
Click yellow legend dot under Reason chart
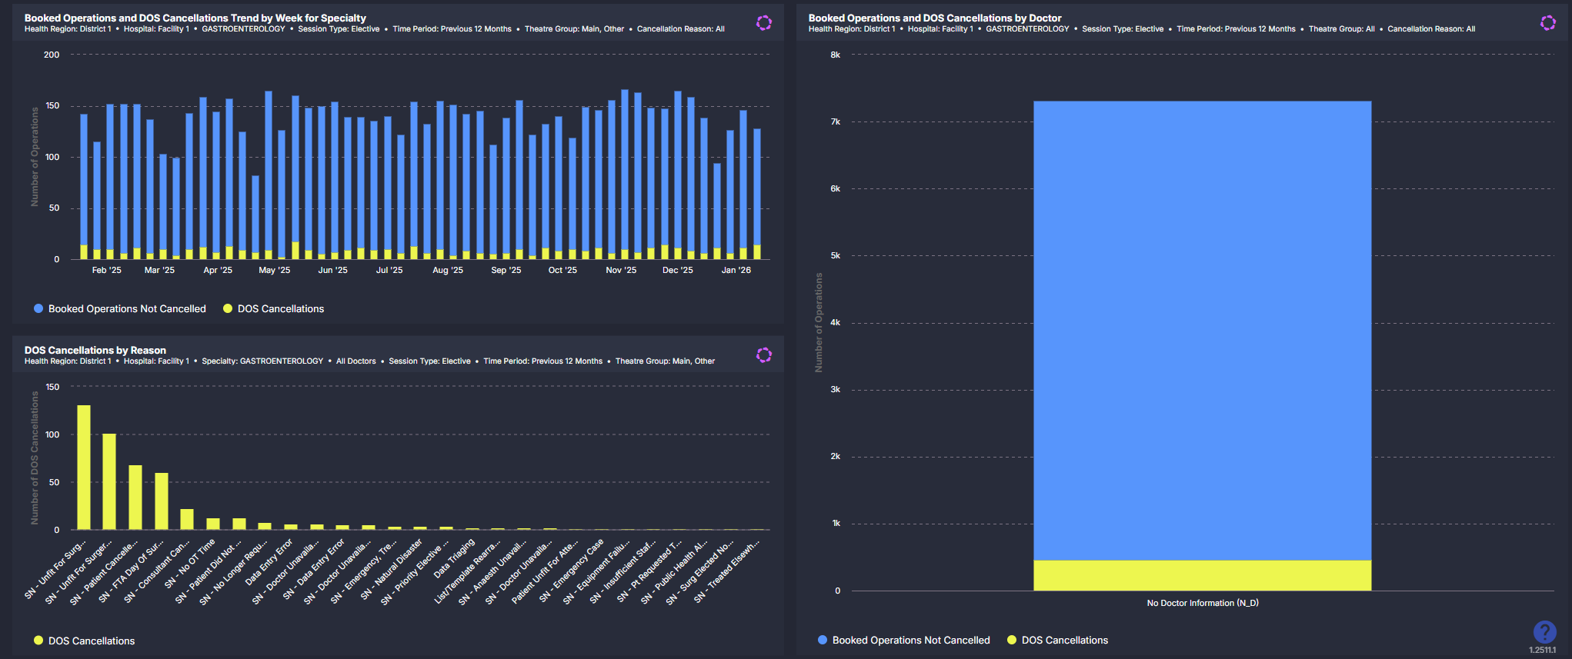click(x=38, y=641)
